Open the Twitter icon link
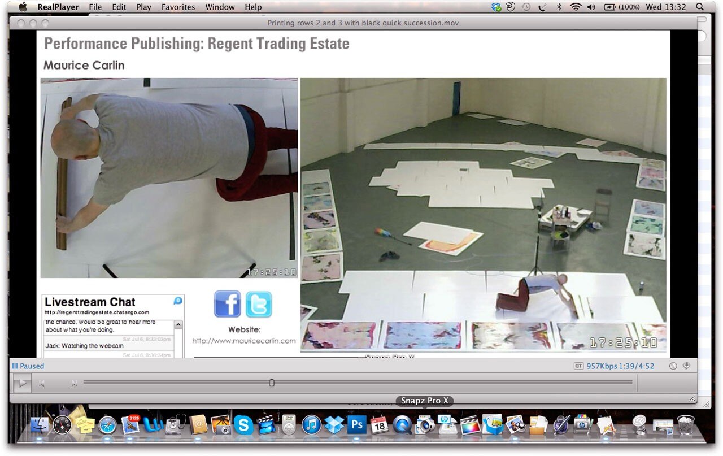723x456 pixels. [x=259, y=304]
